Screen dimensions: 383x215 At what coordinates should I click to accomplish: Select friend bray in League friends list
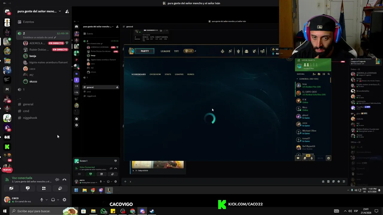pyautogui.click(x=313, y=85)
